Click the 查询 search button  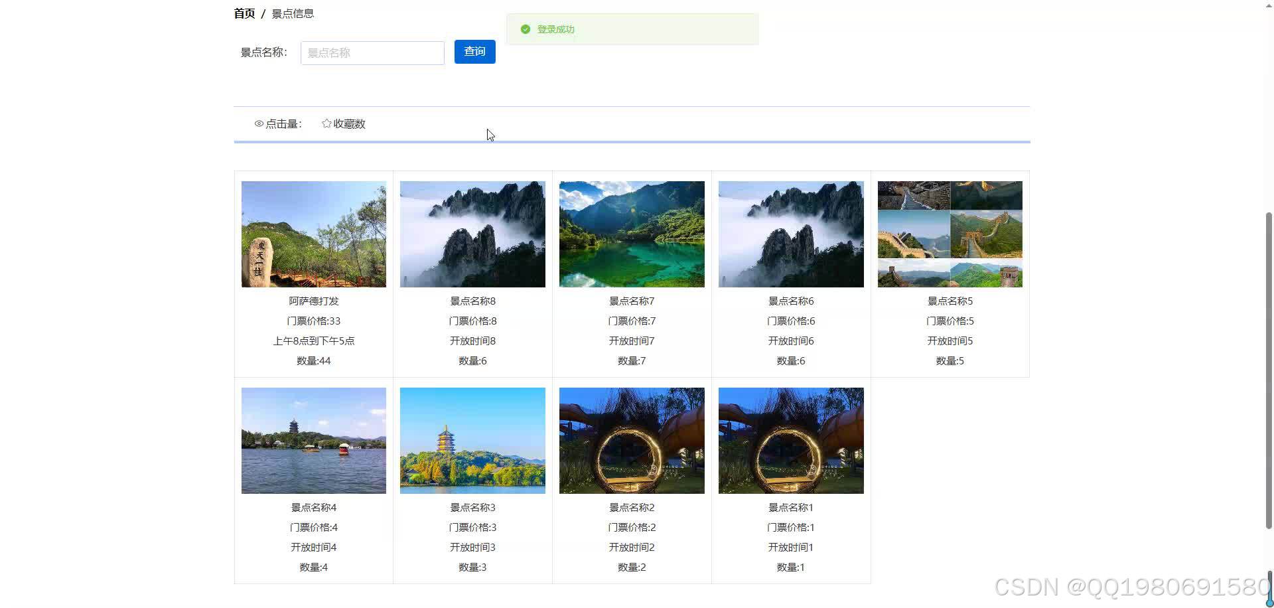474,51
